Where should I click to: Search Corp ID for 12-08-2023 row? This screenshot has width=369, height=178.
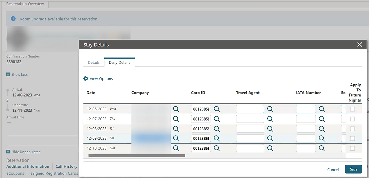pos(217,129)
